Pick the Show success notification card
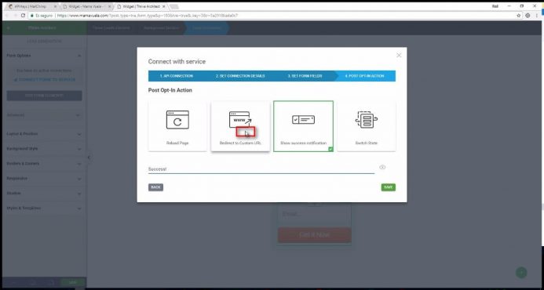The width and height of the screenshot is (544, 290). click(x=303, y=126)
